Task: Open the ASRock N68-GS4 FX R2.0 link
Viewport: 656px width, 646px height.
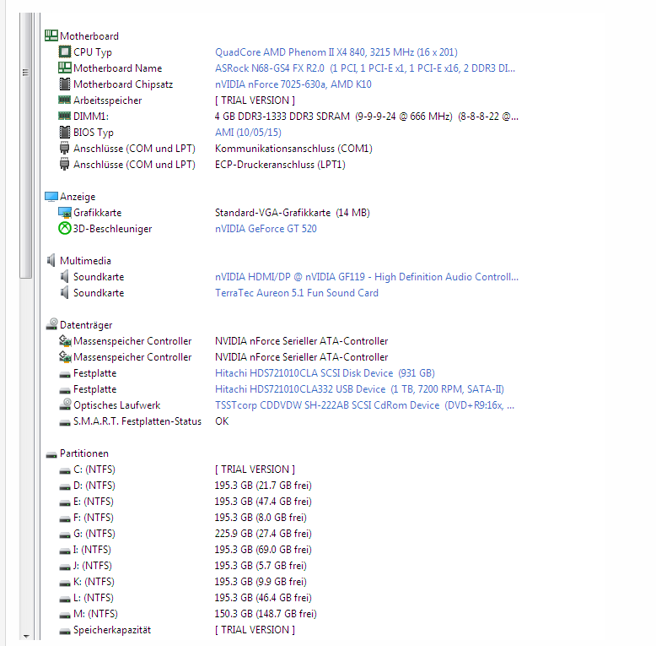Action: point(365,68)
